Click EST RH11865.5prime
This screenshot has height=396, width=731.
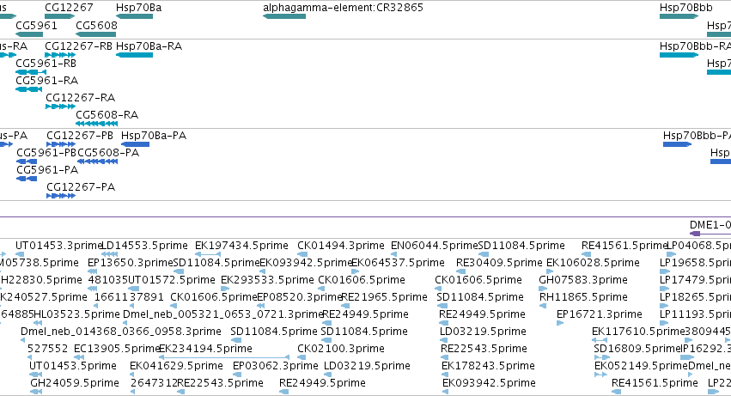pos(583,297)
